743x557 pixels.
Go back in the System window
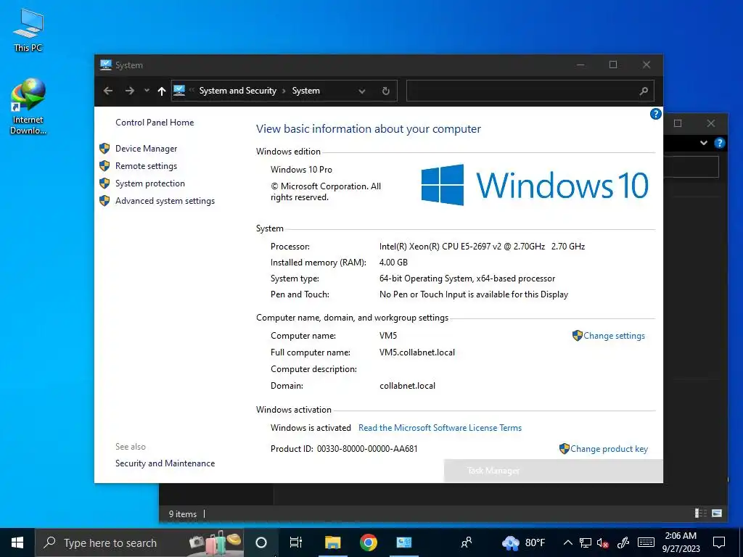108,91
